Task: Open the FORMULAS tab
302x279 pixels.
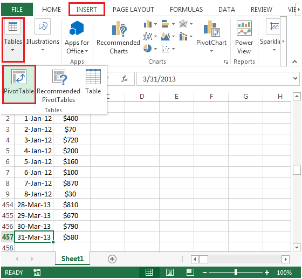Action: pyautogui.click(x=186, y=9)
